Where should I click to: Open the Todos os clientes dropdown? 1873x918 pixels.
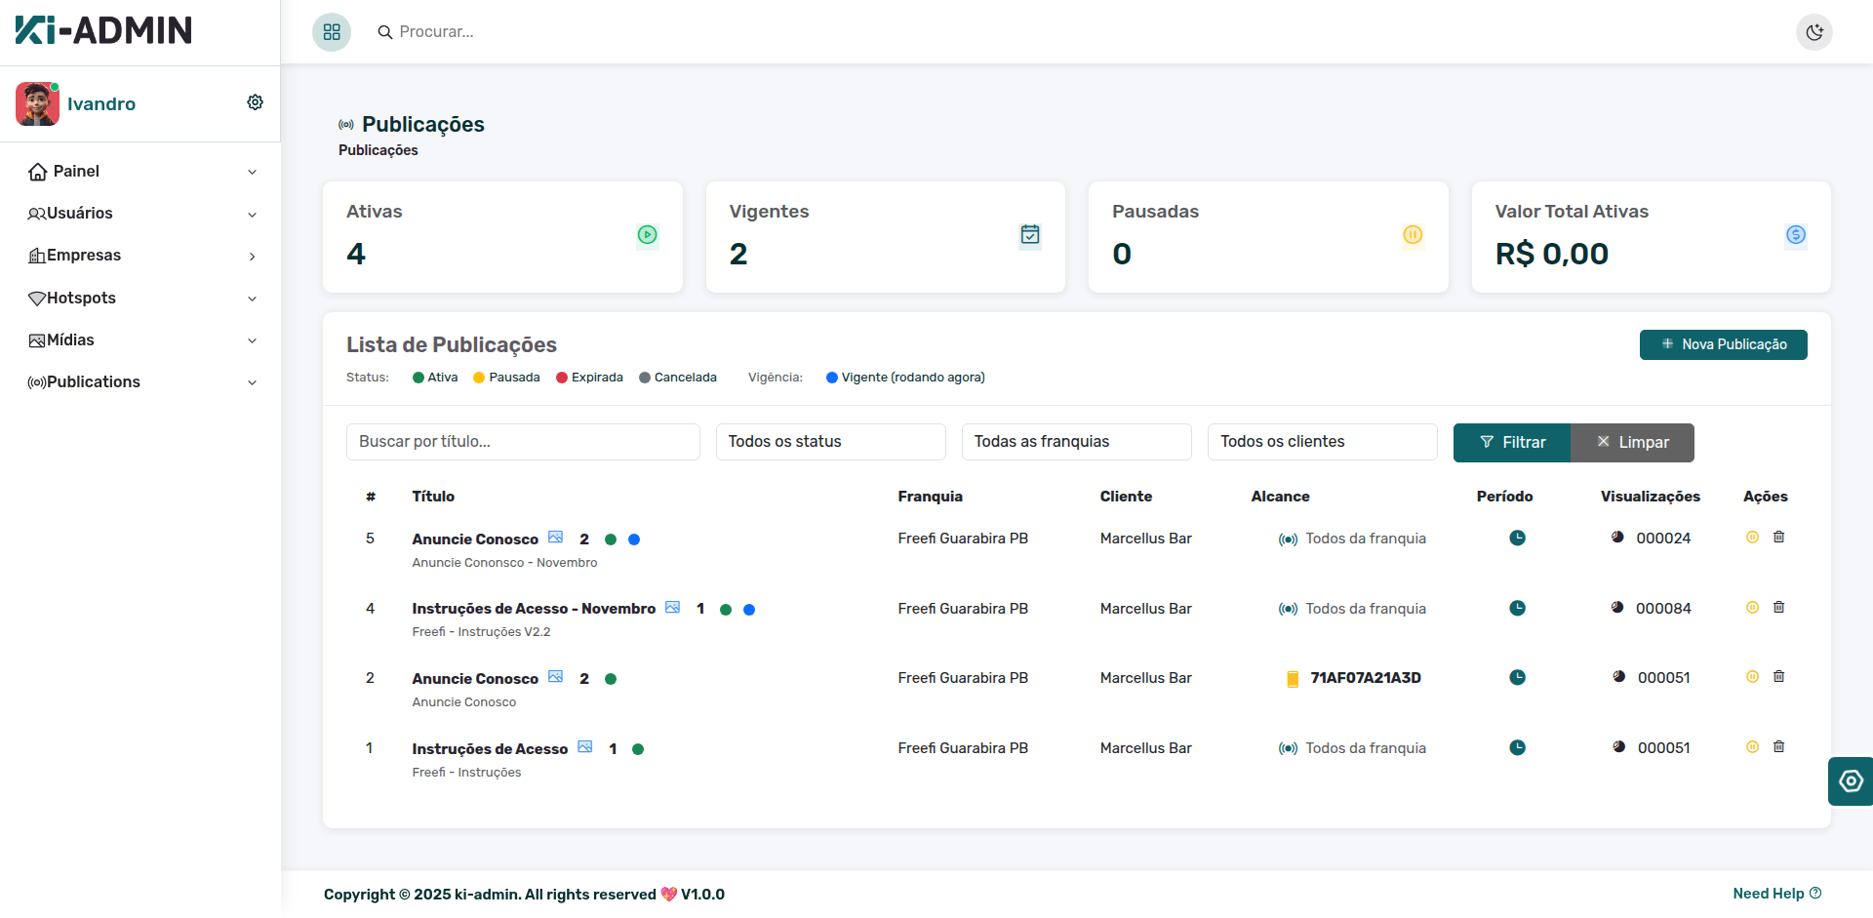(1322, 442)
